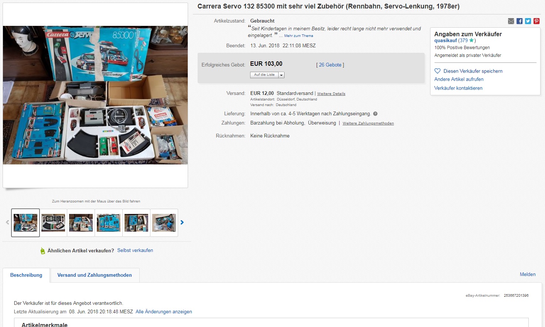Open seller profile 'quasikauf'
The image size is (545, 327).
446,41
